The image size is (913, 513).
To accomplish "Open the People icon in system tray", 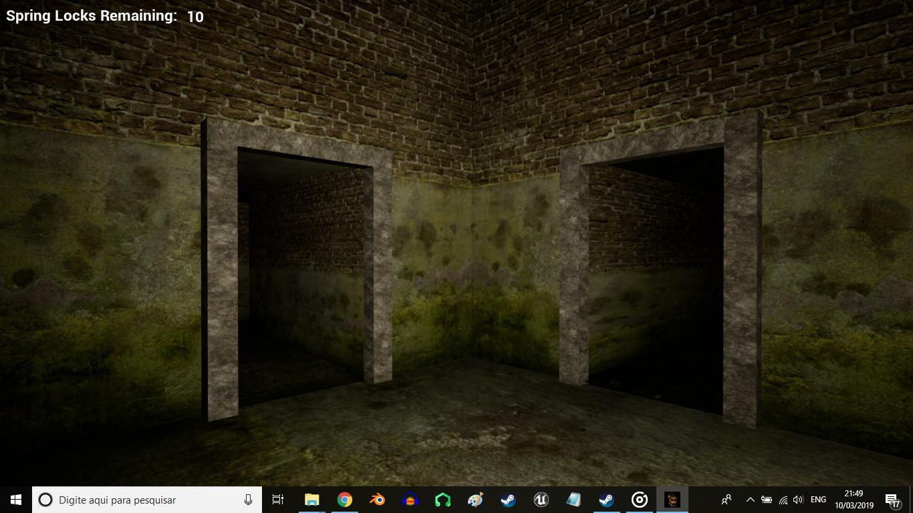I will pos(727,500).
